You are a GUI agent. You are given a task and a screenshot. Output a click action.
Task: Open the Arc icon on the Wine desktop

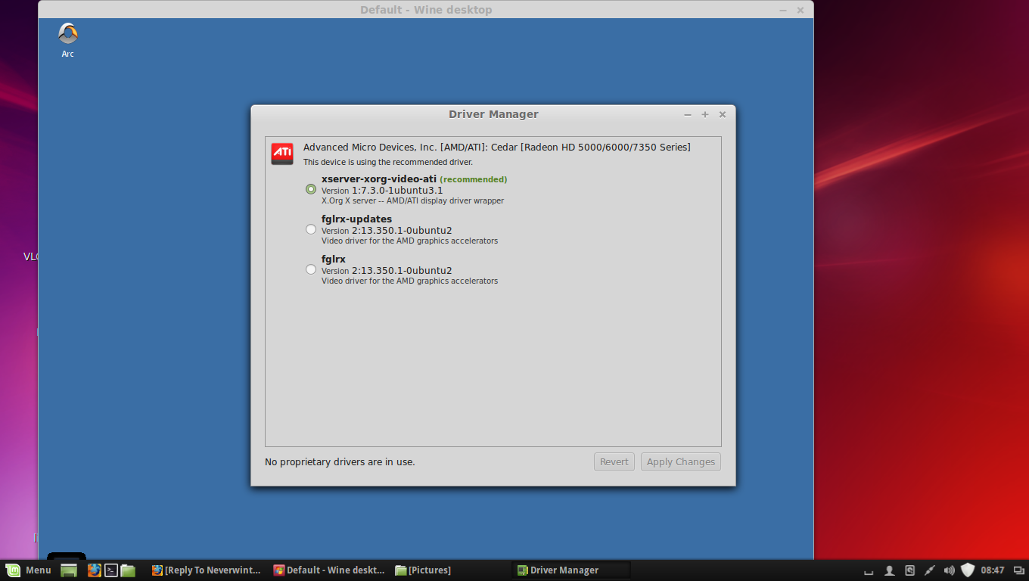point(68,40)
